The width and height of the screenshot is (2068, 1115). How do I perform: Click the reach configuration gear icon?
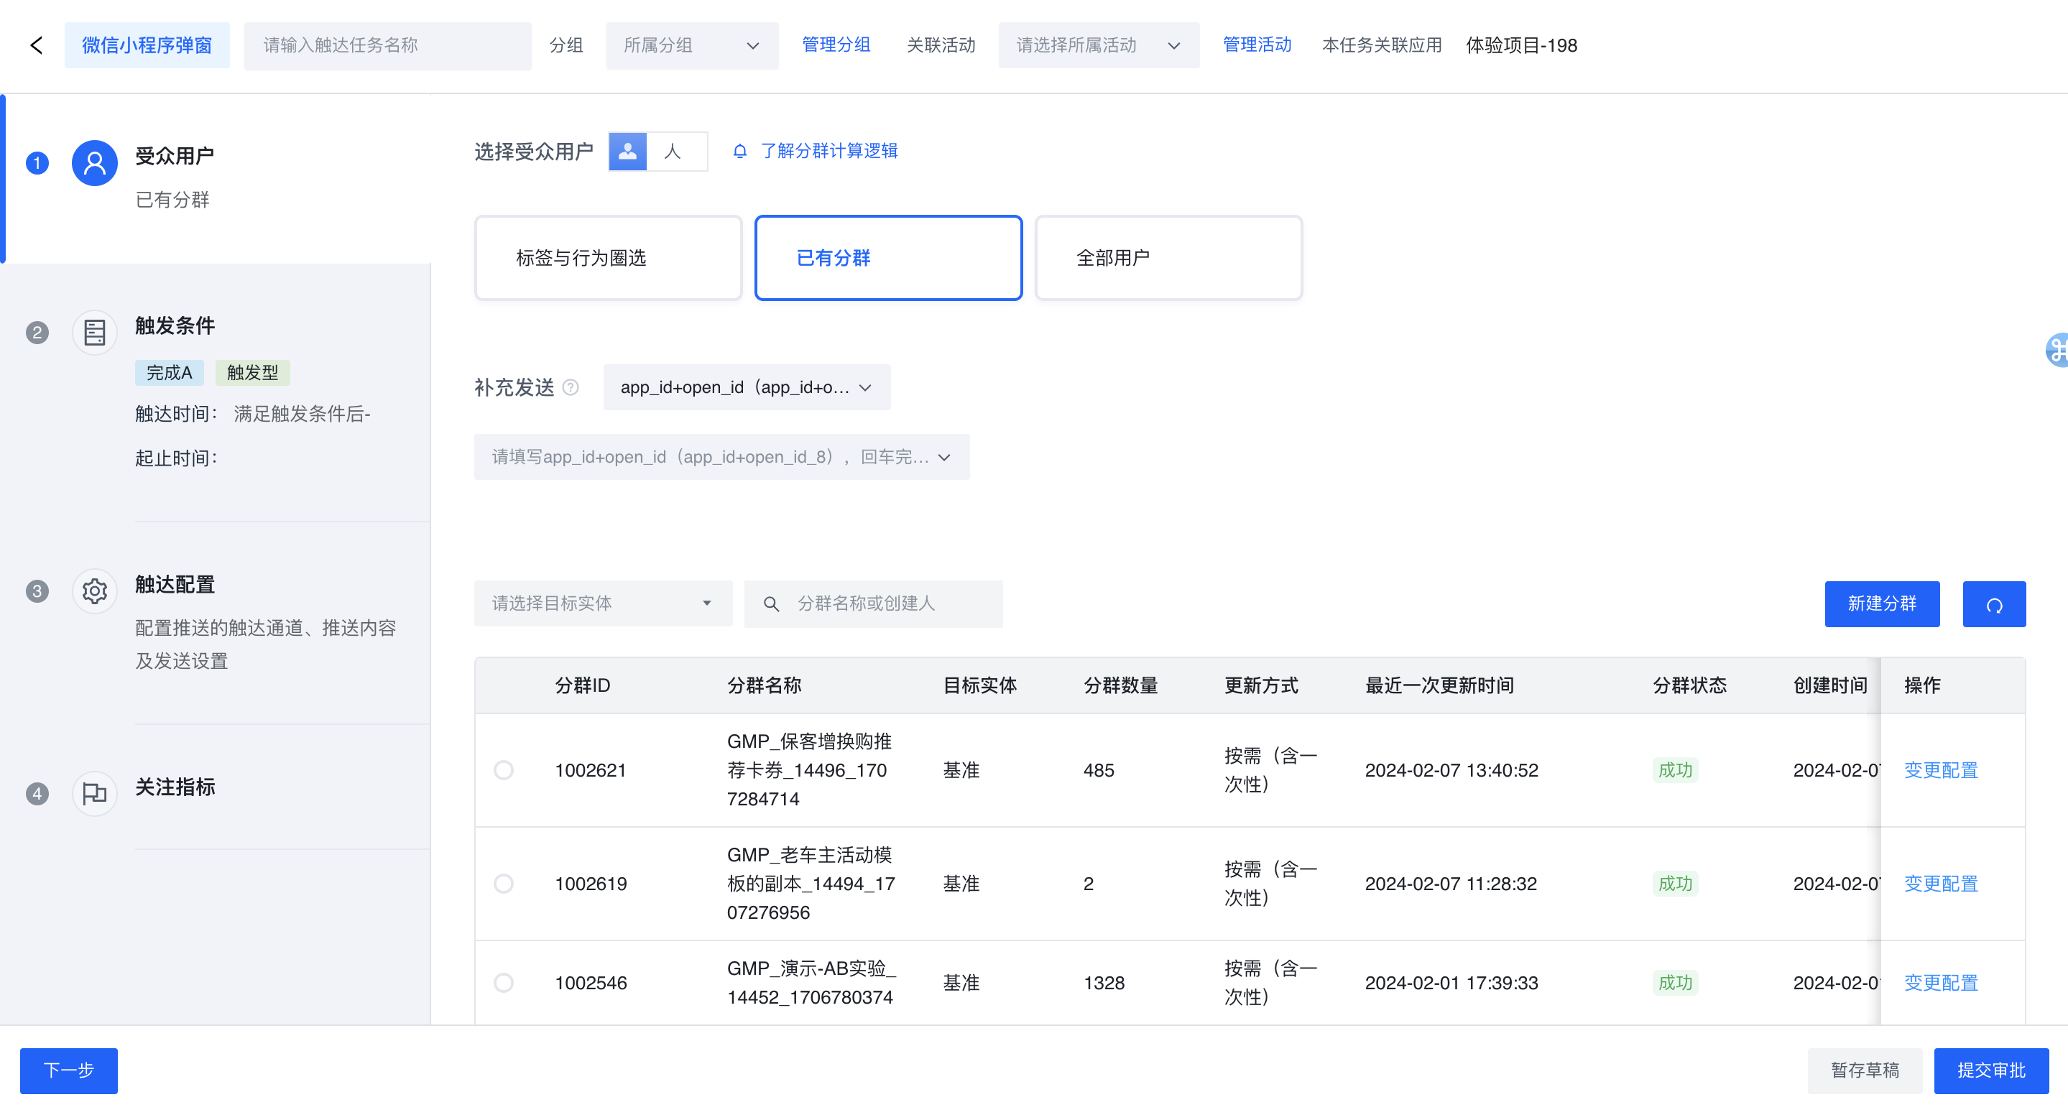(x=95, y=591)
